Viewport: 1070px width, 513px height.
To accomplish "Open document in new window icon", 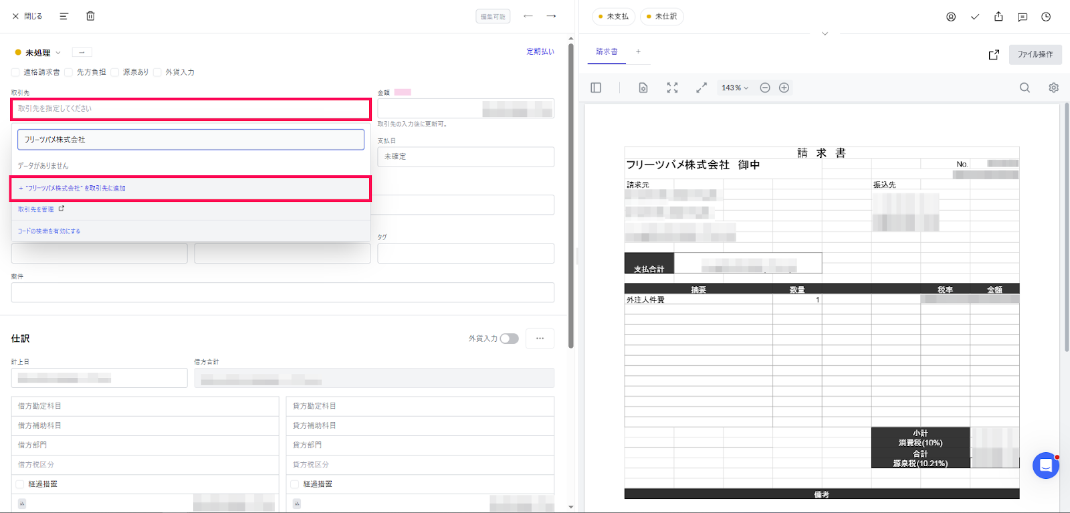I will [994, 54].
